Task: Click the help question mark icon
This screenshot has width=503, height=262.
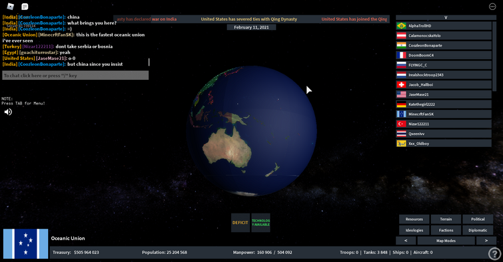Action: point(494,253)
